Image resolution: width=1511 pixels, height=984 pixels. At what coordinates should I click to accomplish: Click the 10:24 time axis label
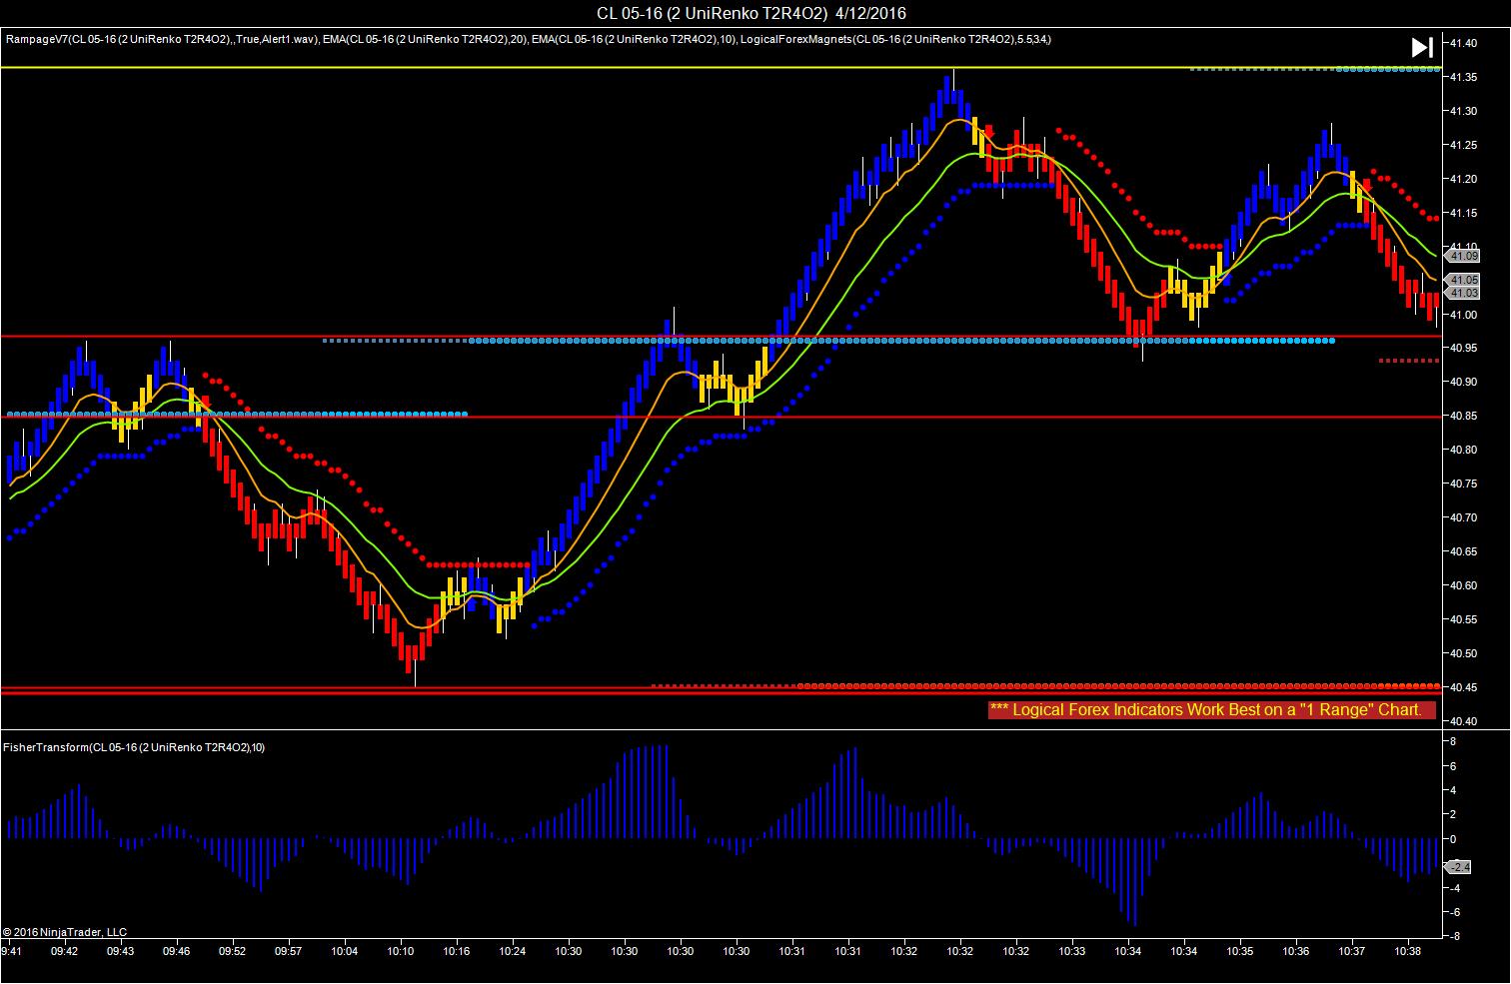[513, 952]
